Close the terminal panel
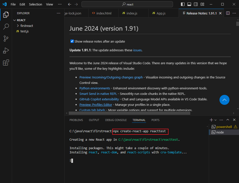This screenshot has width=239, height=183. click(x=234, y=120)
